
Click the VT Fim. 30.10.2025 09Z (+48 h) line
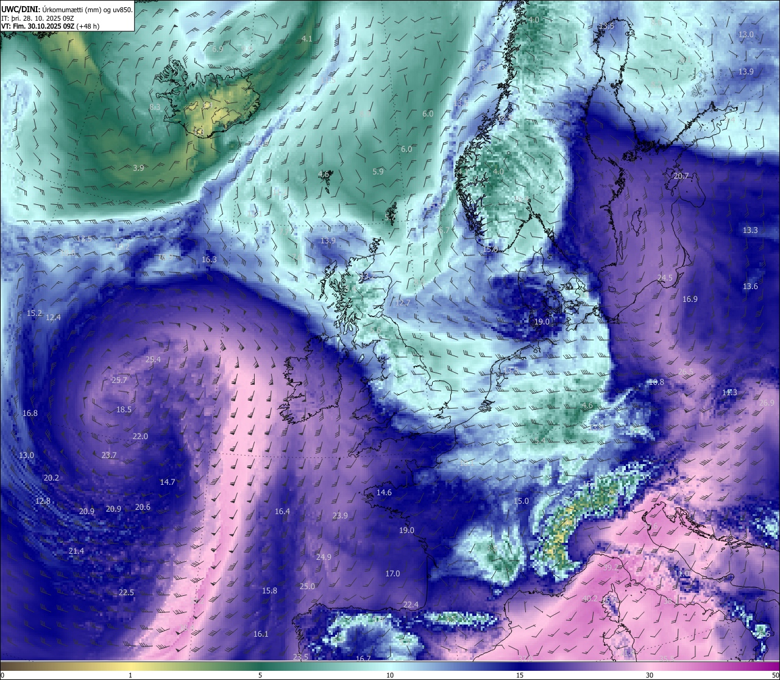pyautogui.click(x=50, y=26)
